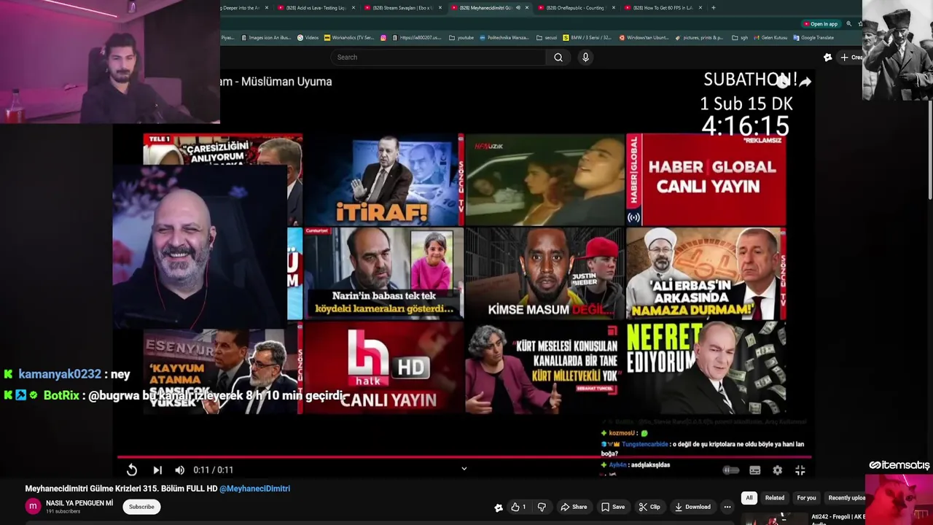Image resolution: width=933 pixels, height=525 pixels.
Task: Open the NEFRET EDİYORUM thumbnail
Action: pos(706,368)
